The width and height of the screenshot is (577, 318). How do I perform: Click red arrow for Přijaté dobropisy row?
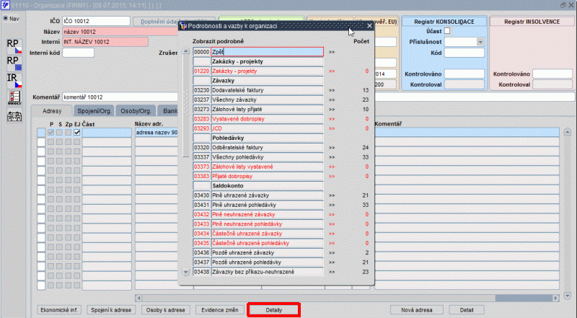point(332,176)
